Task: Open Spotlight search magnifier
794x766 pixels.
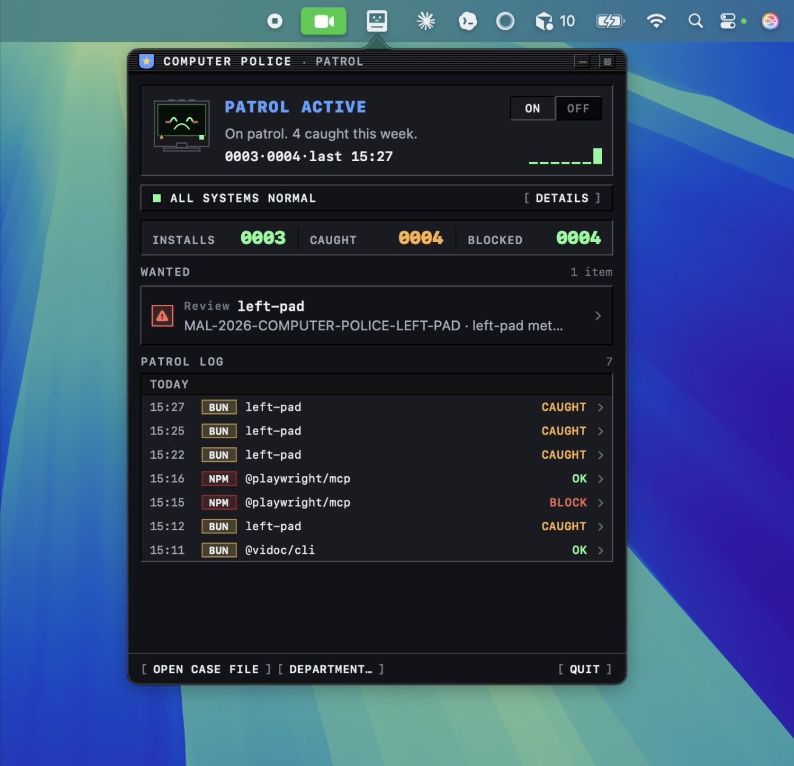Action: tap(696, 21)
